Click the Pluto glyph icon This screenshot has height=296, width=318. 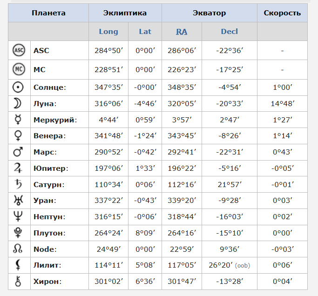pos(19,233)
